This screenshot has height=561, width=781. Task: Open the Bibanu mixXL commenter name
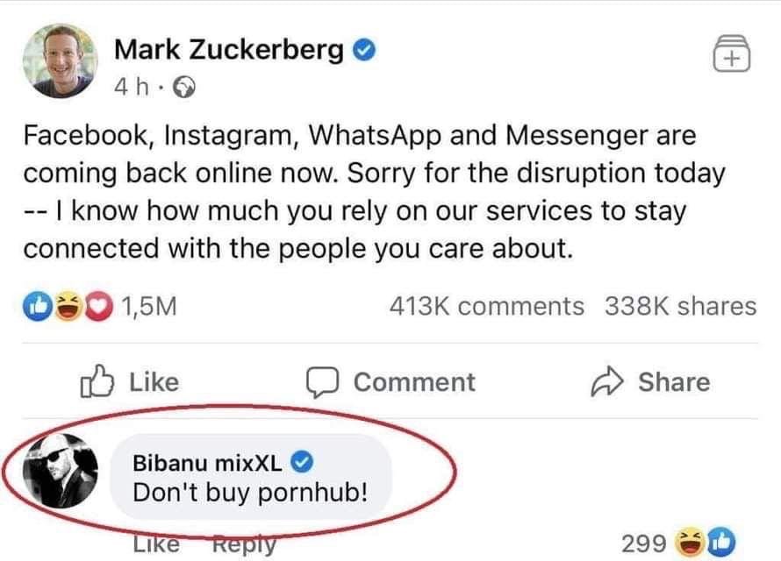click(x=207, y=463)
